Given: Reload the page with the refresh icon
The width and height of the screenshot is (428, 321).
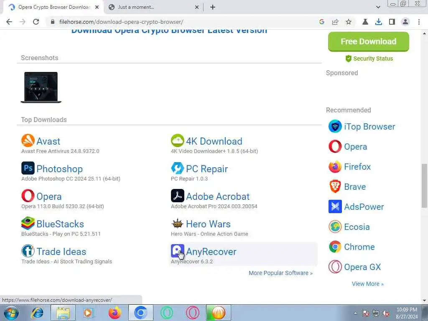Looking at the screenshot, I should coord(36,22).
